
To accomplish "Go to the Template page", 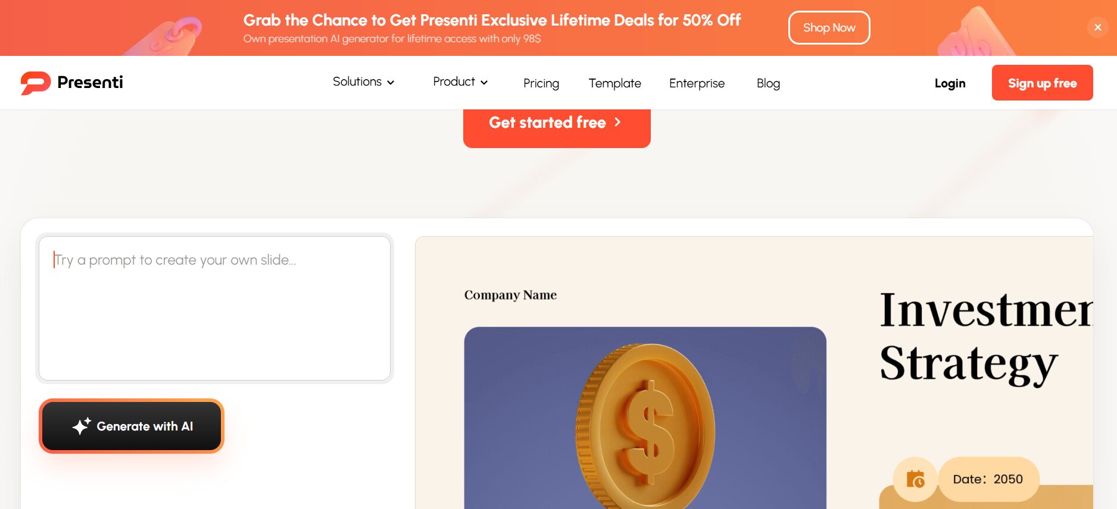I will point(614,83).
